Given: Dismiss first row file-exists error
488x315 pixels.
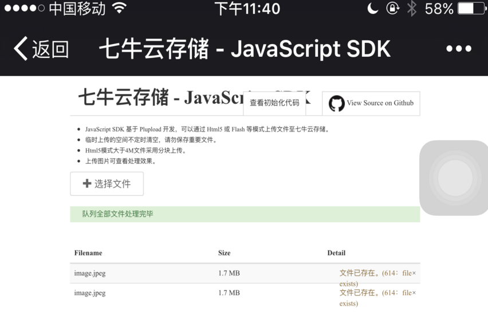Looking at the screenshot, I should pos(414,273).
